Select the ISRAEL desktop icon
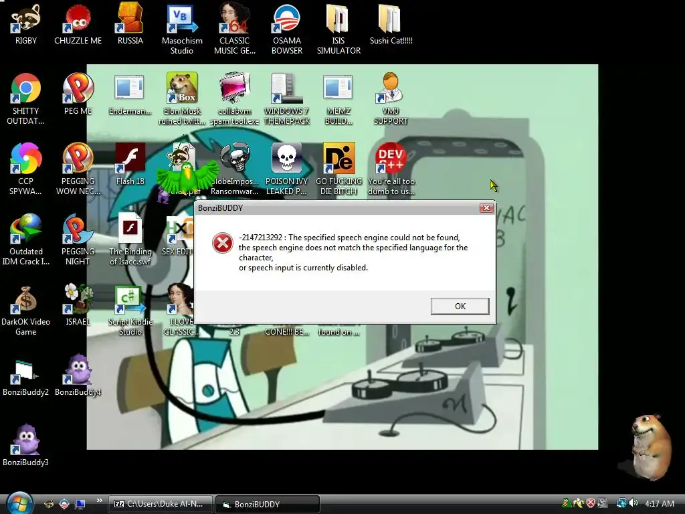 78,305
